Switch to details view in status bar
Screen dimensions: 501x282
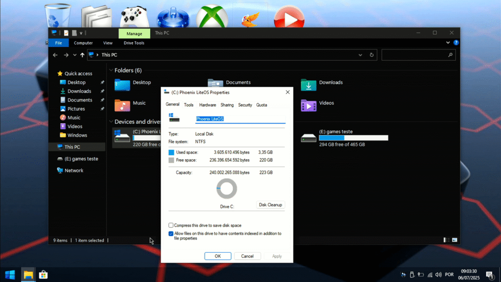tap(446, 240)
